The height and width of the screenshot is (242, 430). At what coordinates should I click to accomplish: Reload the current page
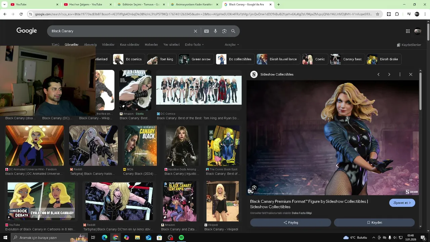(21, 14)
